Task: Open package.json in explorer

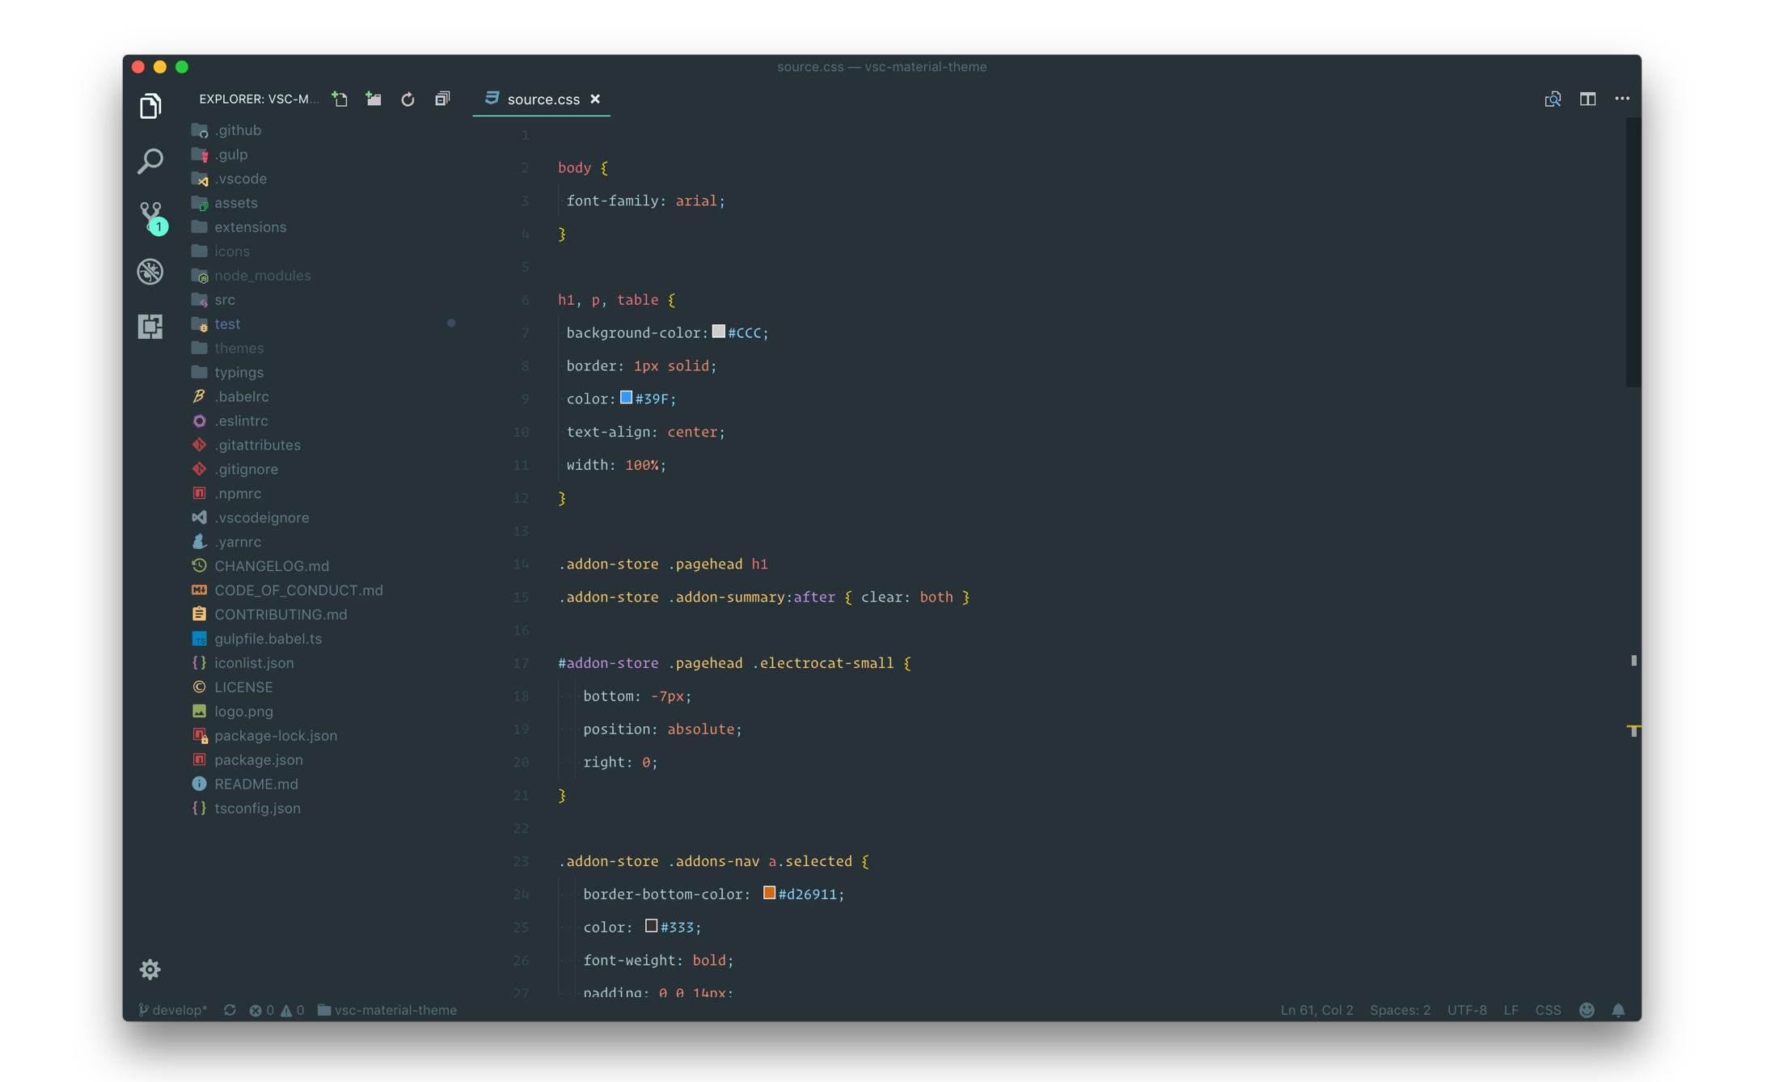Action: coord(259,759)
